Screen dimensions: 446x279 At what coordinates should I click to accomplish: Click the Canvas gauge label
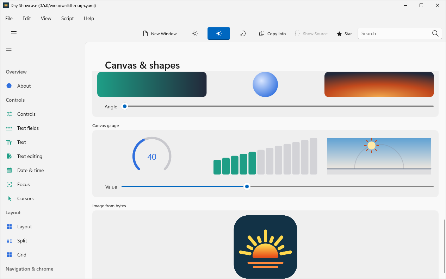pos(106,126)
